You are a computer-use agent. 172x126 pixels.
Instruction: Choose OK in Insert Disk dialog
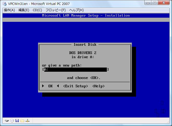(51, 86)
